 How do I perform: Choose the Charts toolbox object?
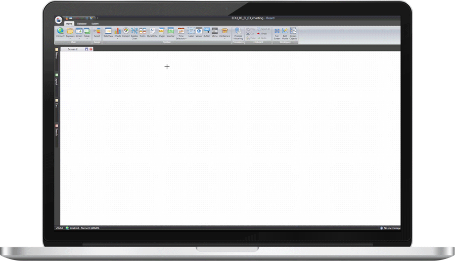(117, 32)
